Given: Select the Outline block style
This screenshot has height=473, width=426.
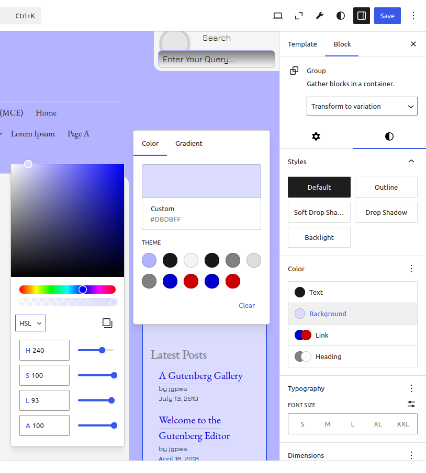Looking at the screenshot, I should [x=386, y=187].
